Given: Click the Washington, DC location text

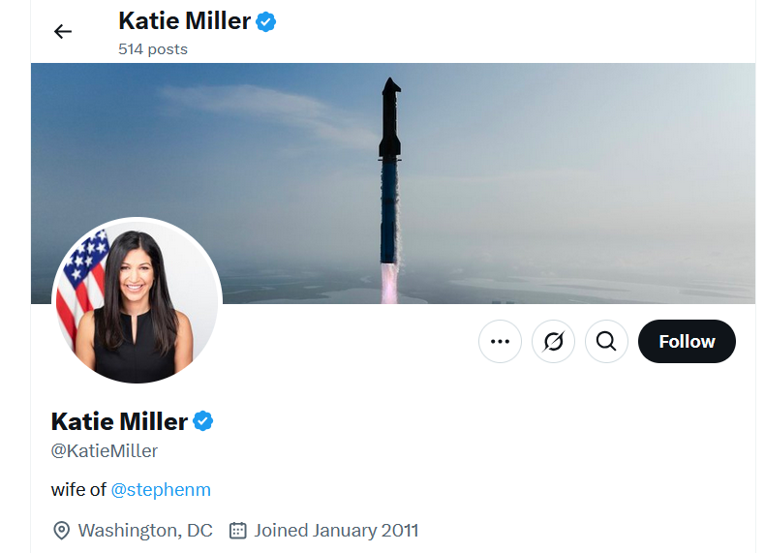Looking at the screenshot, I should point(145,531).
